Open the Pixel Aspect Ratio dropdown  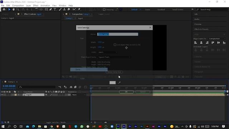click(x=114, y=57)
